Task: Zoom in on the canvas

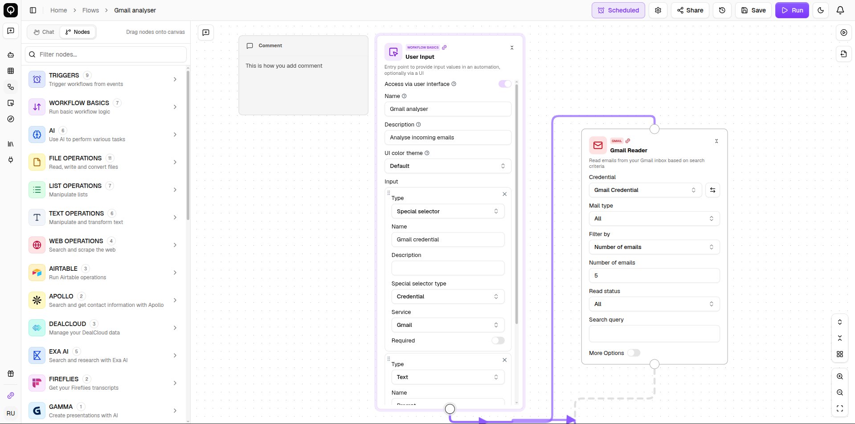Action: click(840, 376)
